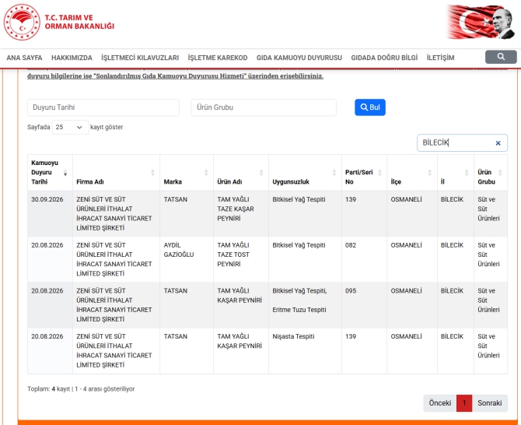Sort by Firma Adı column arrows
This screenshot has height=425, width=521.
click(x=152, y=173)
